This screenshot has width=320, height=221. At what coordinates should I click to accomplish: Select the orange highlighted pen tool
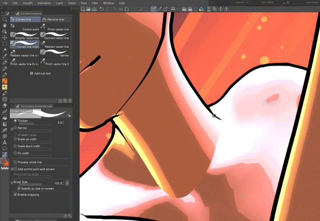point(5,81)
